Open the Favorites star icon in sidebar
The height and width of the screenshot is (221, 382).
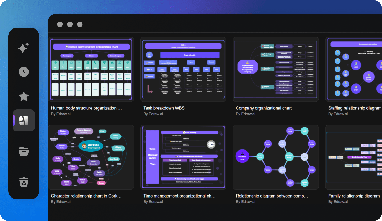[24, 96]
